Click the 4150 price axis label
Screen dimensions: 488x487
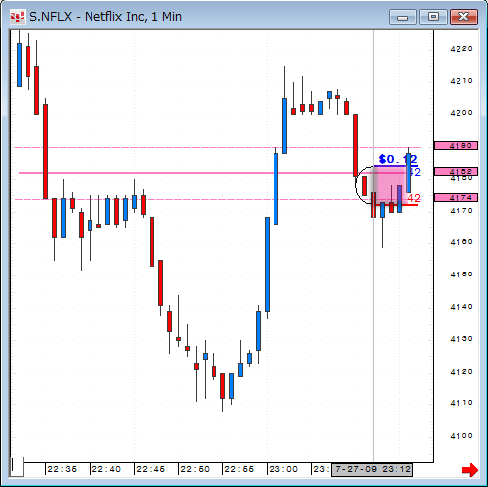461,274
